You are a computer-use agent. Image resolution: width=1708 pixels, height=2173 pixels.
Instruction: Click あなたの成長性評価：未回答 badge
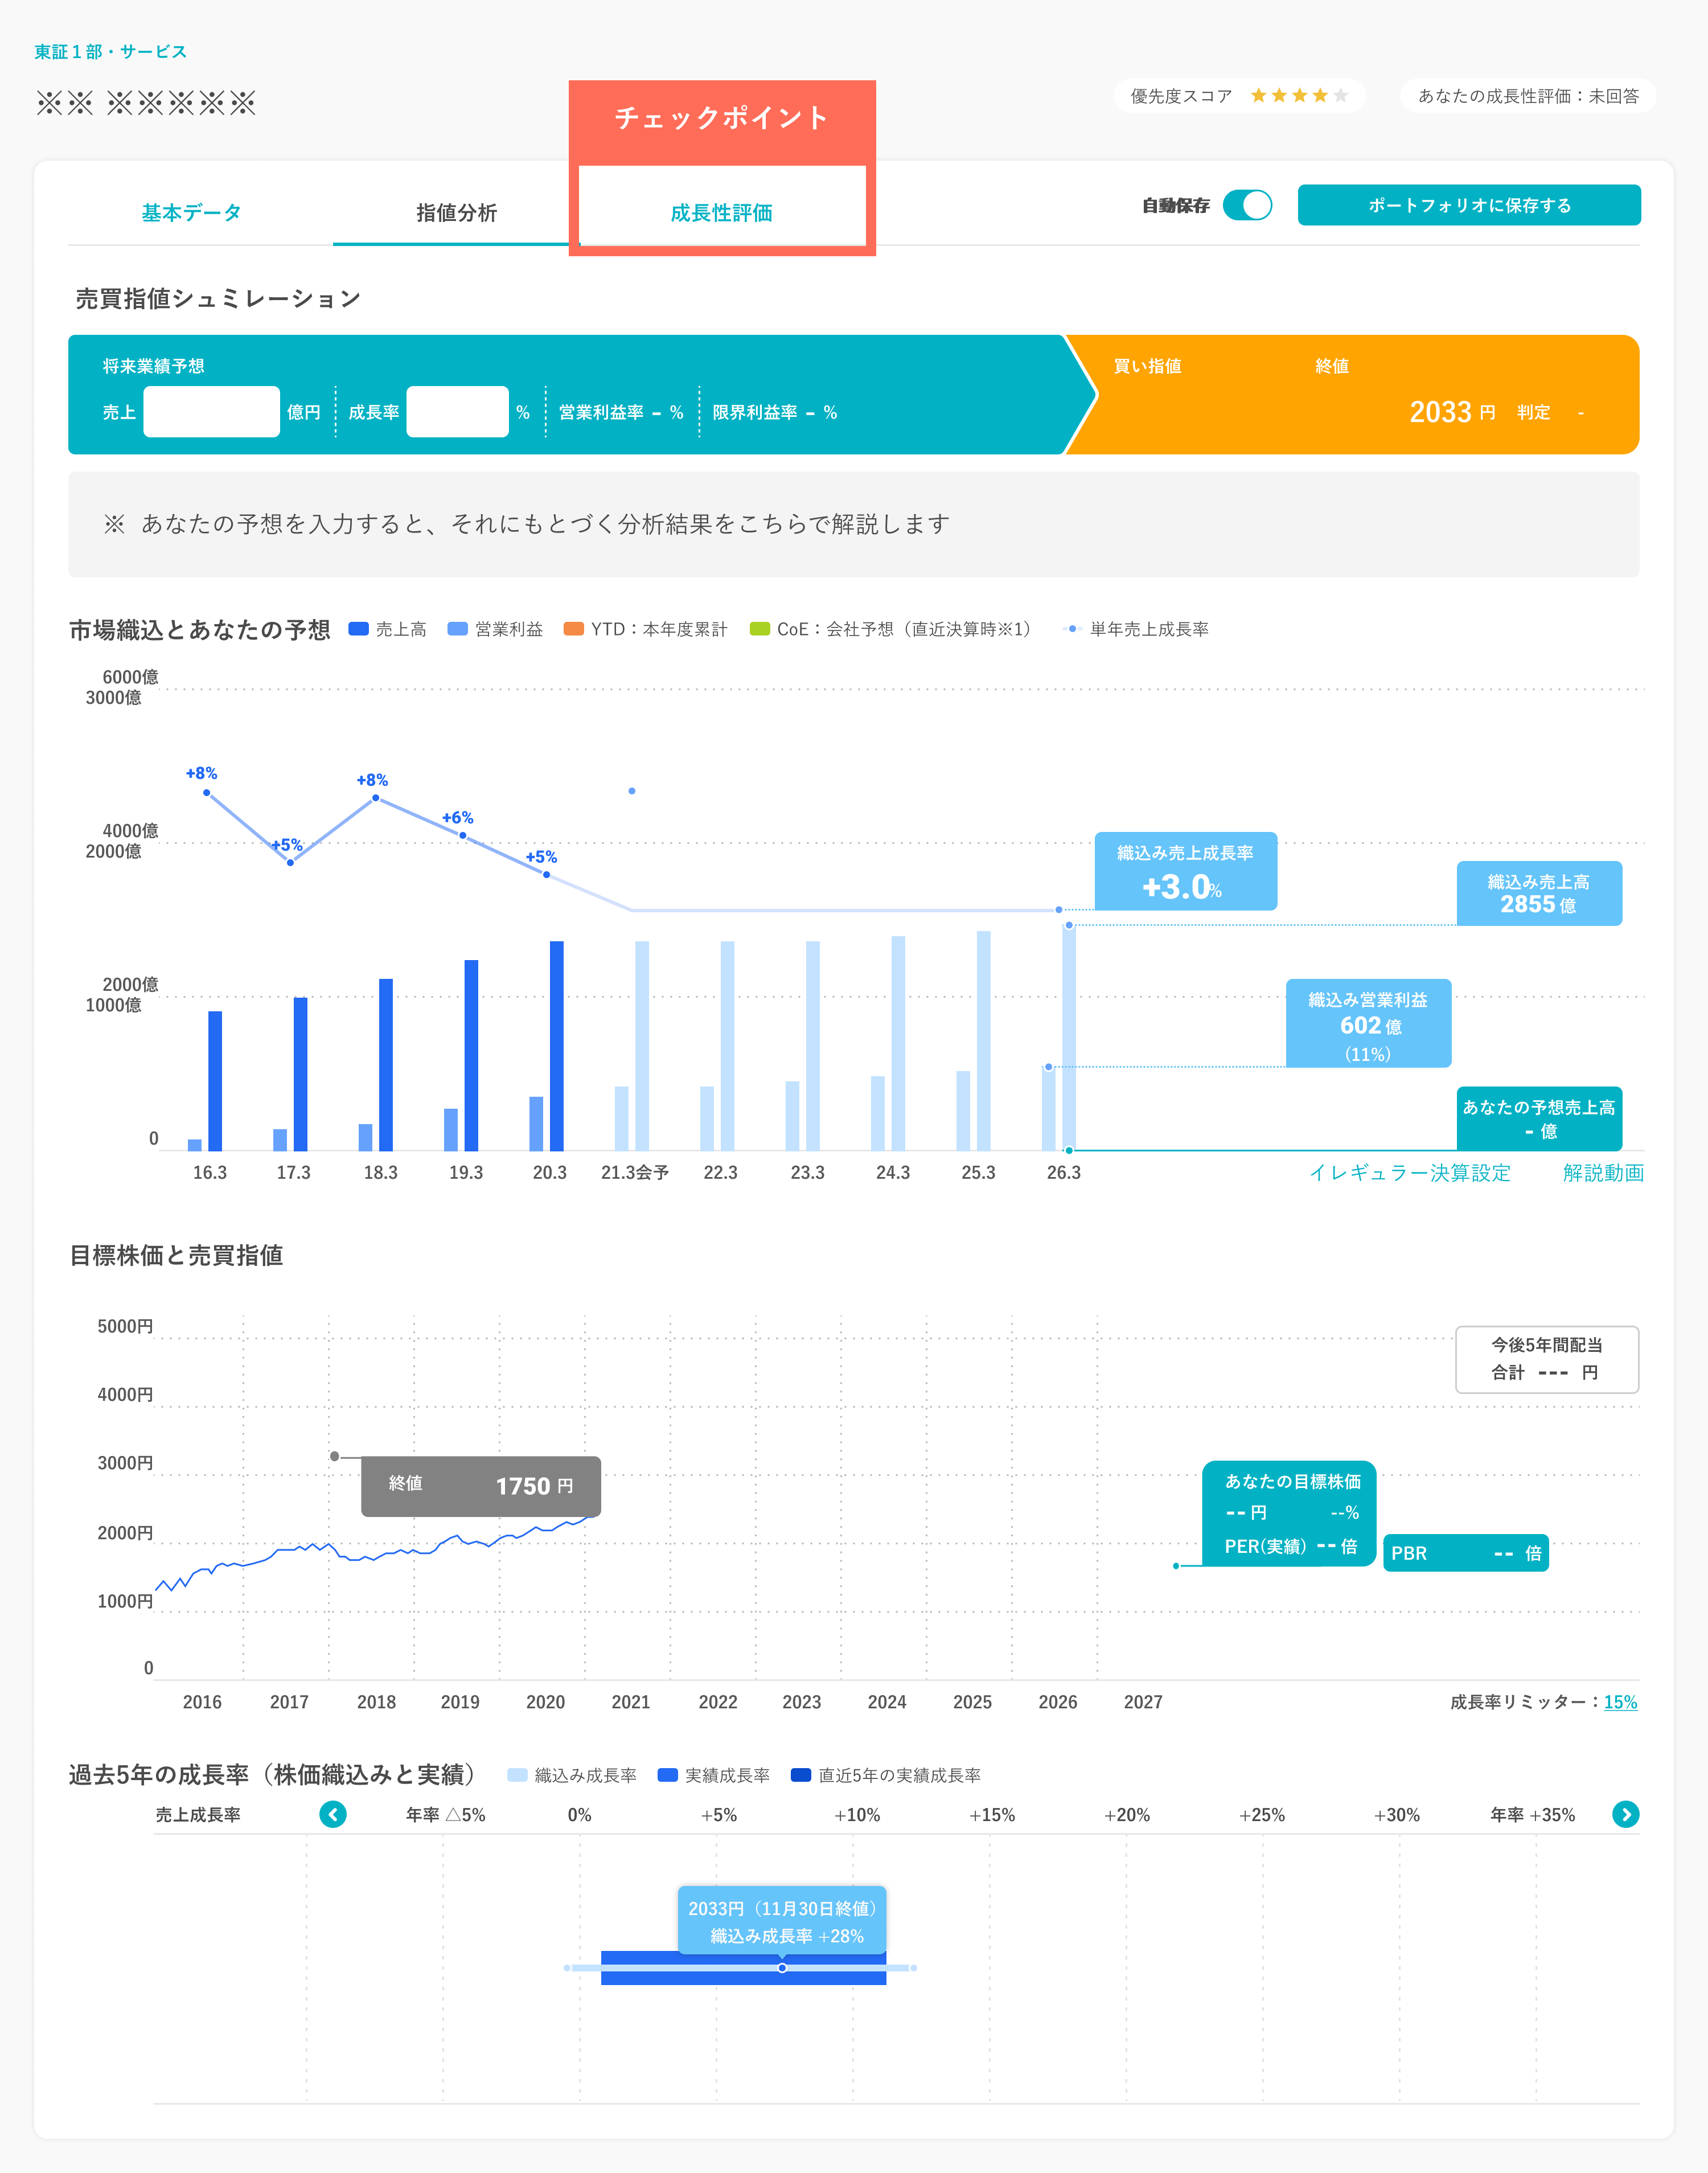1528,96
